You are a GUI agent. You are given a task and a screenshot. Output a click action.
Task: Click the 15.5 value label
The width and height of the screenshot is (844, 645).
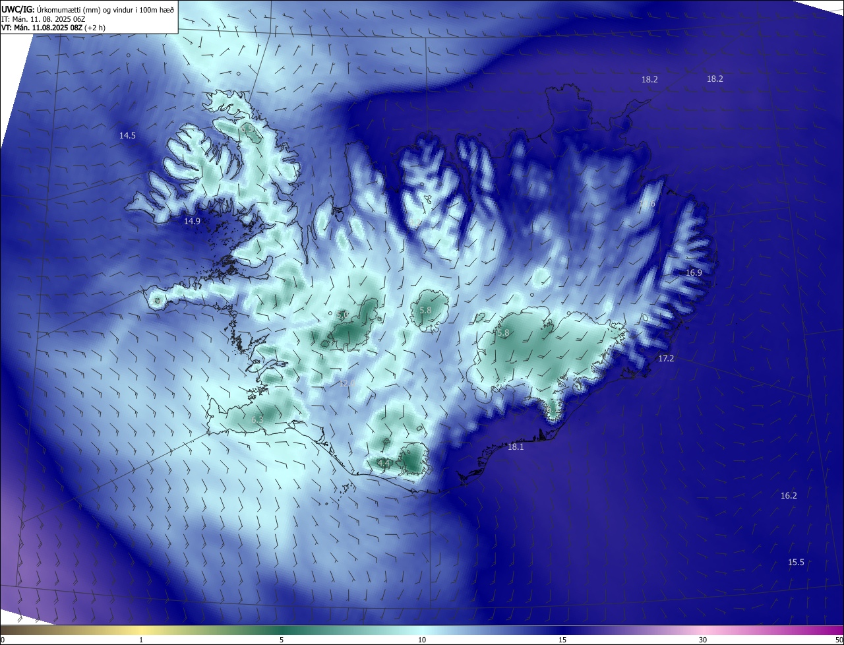point(796,562)
